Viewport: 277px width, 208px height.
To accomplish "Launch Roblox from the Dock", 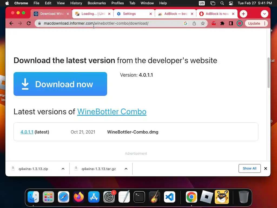I will tap(207, 197).
